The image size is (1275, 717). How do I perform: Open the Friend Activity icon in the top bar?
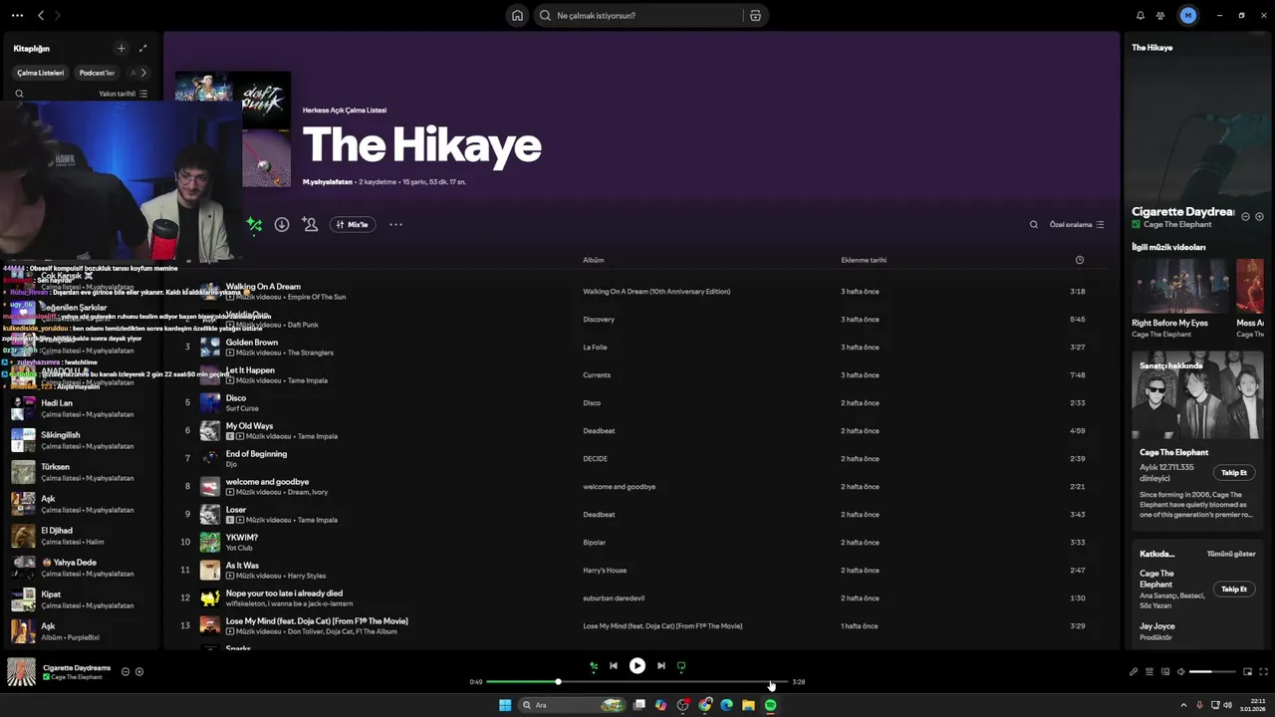click(1160, 15)
